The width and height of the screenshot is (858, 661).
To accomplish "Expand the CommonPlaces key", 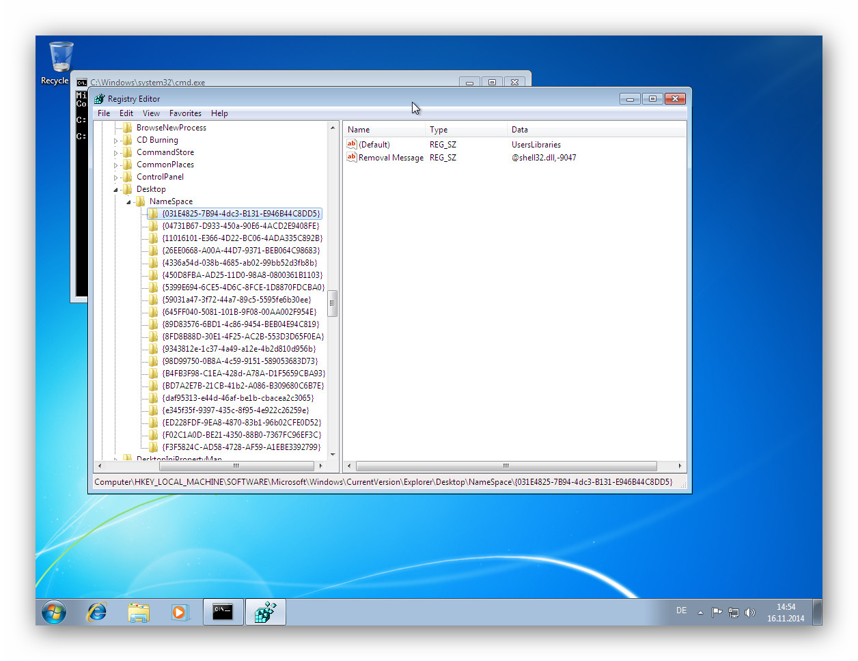I will tap(115, 165).
